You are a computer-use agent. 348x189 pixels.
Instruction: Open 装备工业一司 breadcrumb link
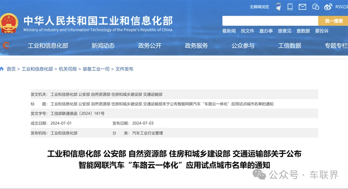point(96,69)
